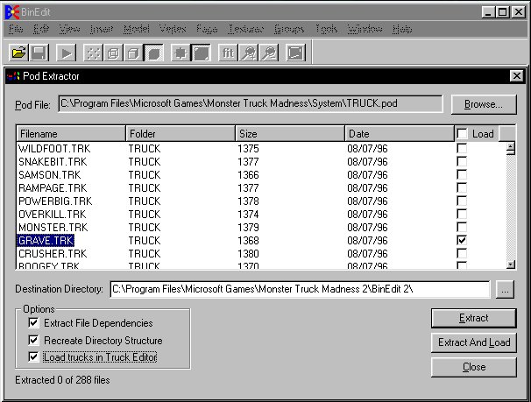This screenshot has width=531, height=402.
Task: Click the zoom out magnifier icon
Action: point(268,53)
